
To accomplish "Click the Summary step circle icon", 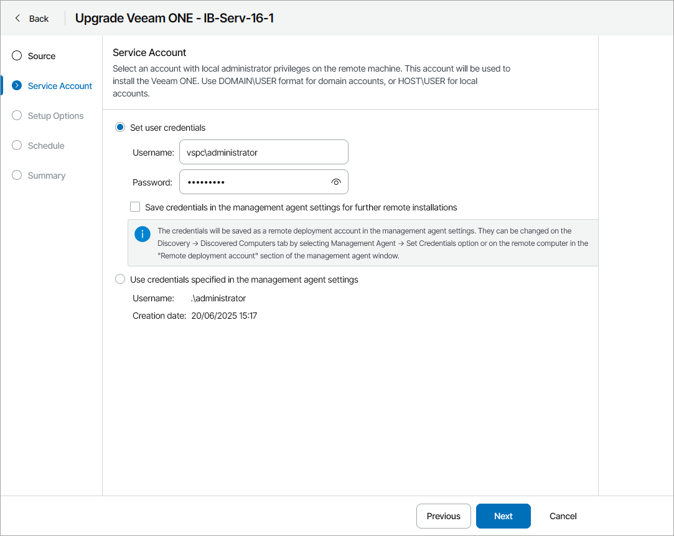I will tap(17, 175).
